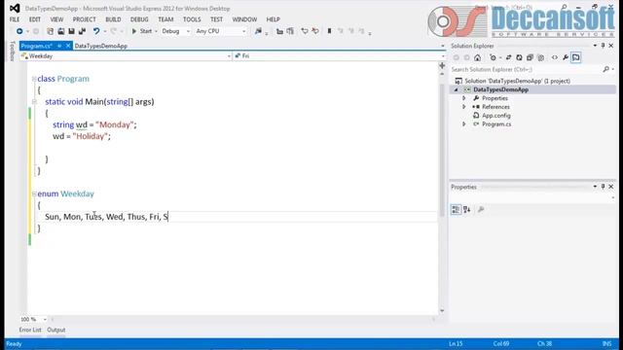The image size is (623, 350).
Task: Click the Save All toolbar icon
Action: click(82, 31)
